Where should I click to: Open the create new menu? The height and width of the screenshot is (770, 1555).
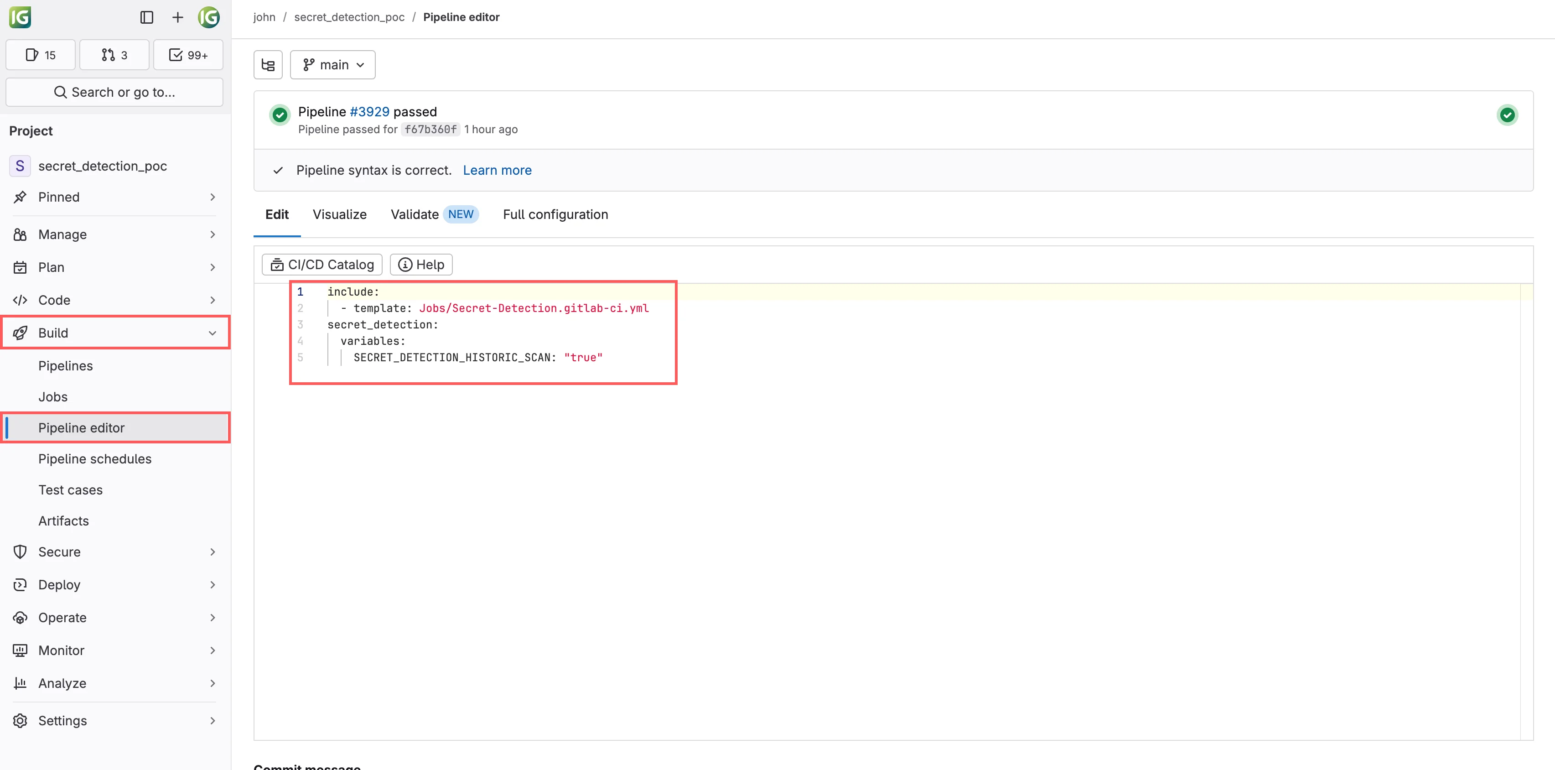pos(177,17)
